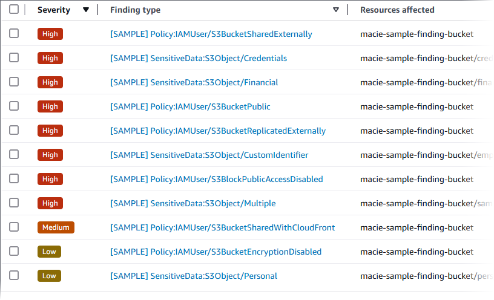The width and height of the screenshot is (494, 300).
Task: Sort by Severity using the filled arrow
Action: [x=85, y=10]
